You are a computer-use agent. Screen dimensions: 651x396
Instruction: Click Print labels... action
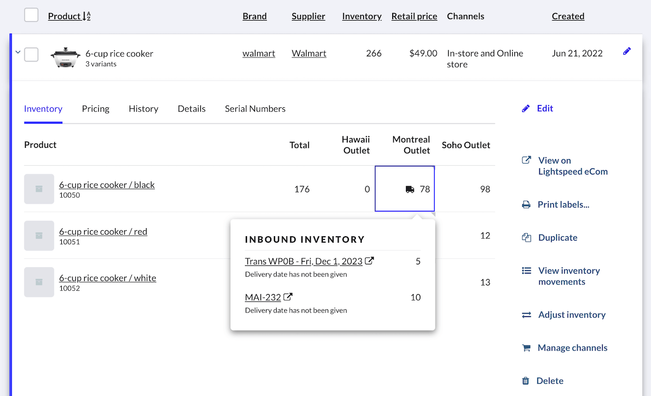point(564,205)
